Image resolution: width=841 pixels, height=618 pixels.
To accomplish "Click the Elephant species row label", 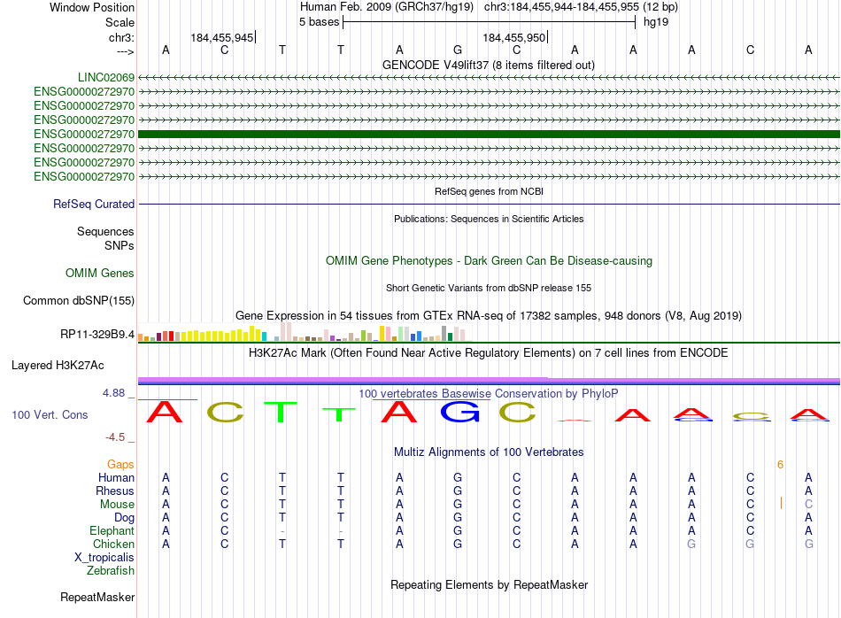I will point(112,530).
